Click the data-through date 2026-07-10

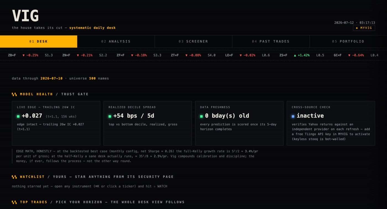(51, 78)
